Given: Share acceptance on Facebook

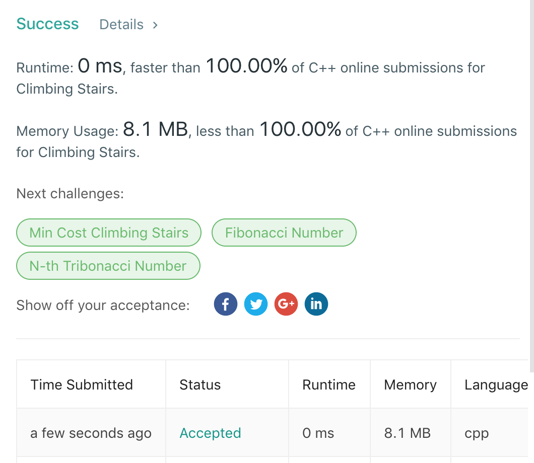Looking at the screenshot, I should (225, 304).
